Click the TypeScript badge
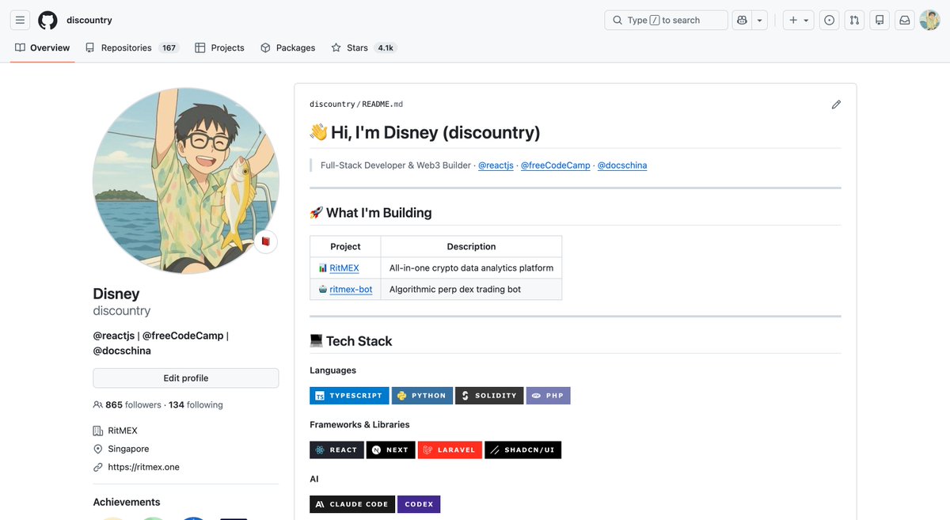Viewport: 950px width, 520px height. point(349,396)
